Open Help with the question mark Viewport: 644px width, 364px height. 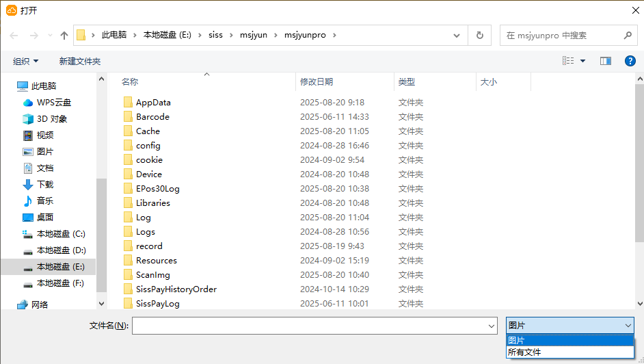(630, 61)
